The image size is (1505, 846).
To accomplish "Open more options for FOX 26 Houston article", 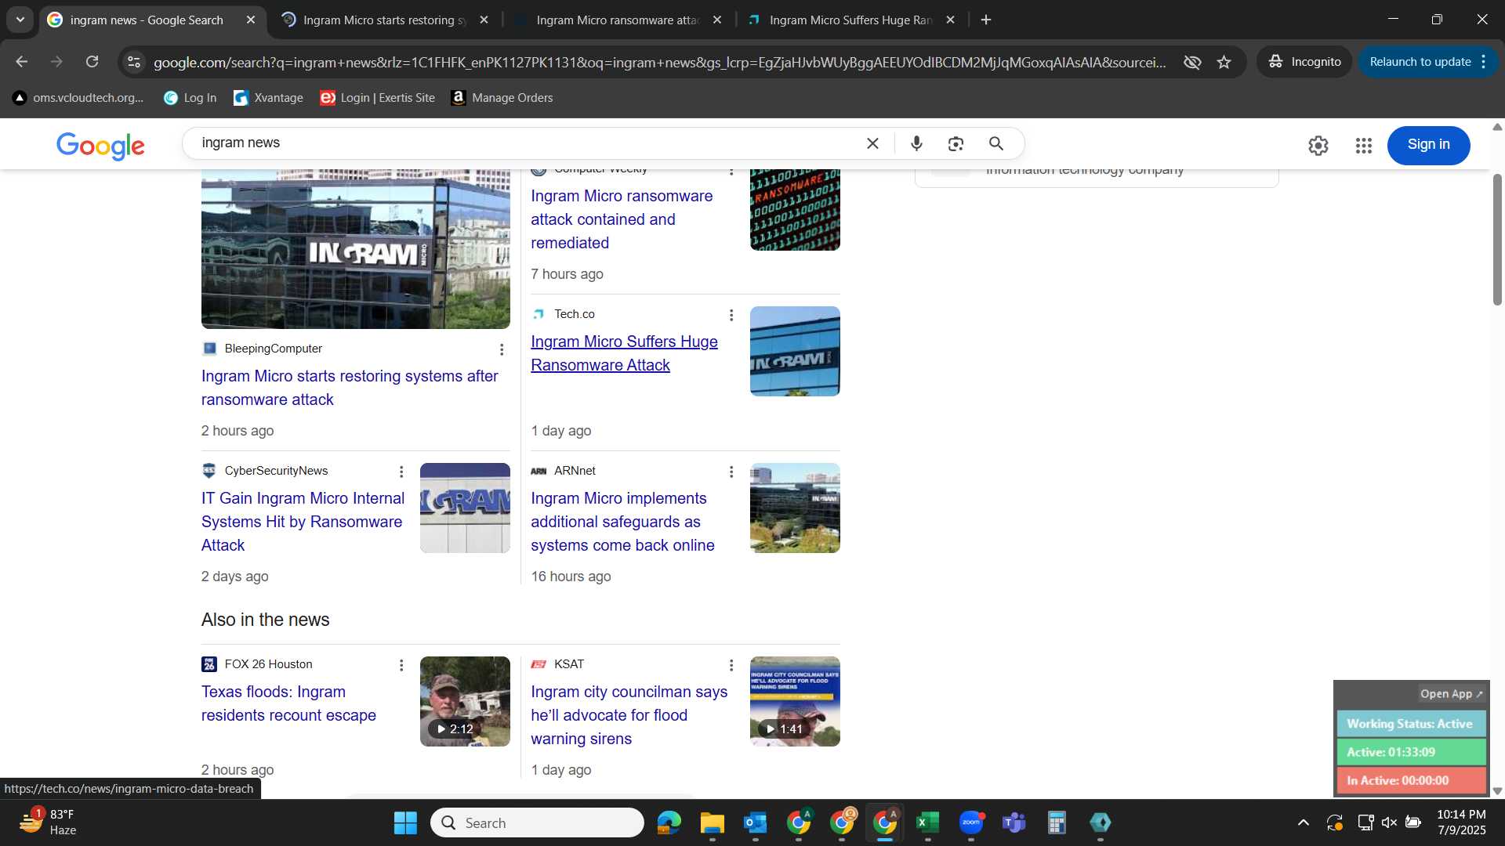I will click(401, 665).
